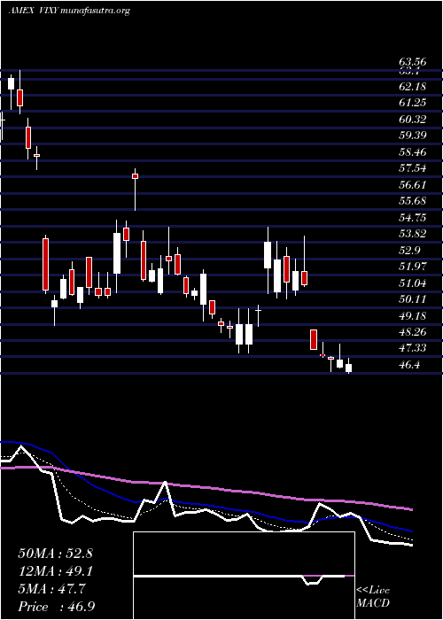Click the 55.68 price axis label

(x=413, y=201)
